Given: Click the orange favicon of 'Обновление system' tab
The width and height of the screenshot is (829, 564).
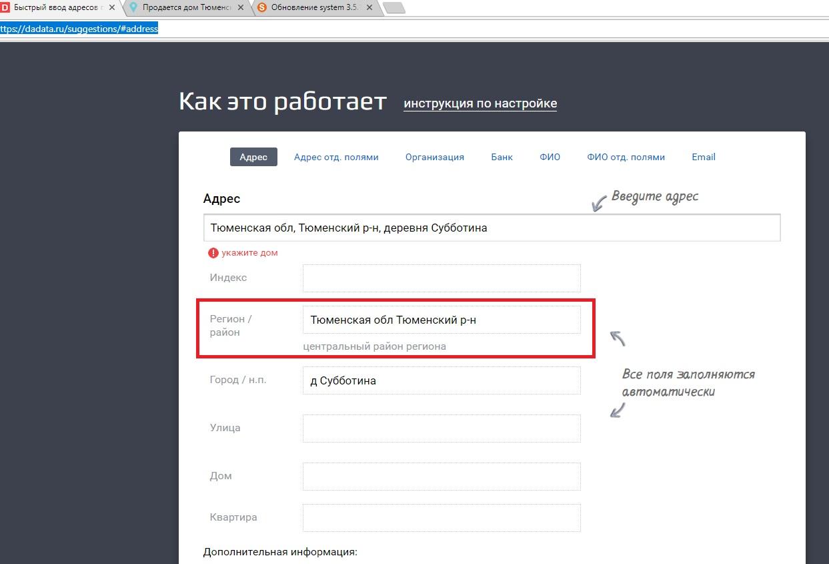Looking at the screenshot, I should click(x=261, y=7).
